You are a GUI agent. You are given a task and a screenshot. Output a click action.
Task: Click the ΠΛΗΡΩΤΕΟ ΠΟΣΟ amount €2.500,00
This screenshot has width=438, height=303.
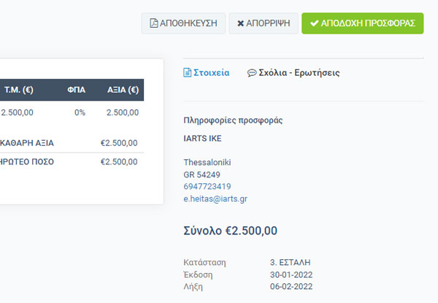coord(119,161)
